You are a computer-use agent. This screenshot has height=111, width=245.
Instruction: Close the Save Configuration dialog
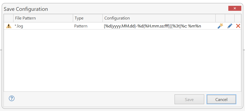tap(235, 8)
